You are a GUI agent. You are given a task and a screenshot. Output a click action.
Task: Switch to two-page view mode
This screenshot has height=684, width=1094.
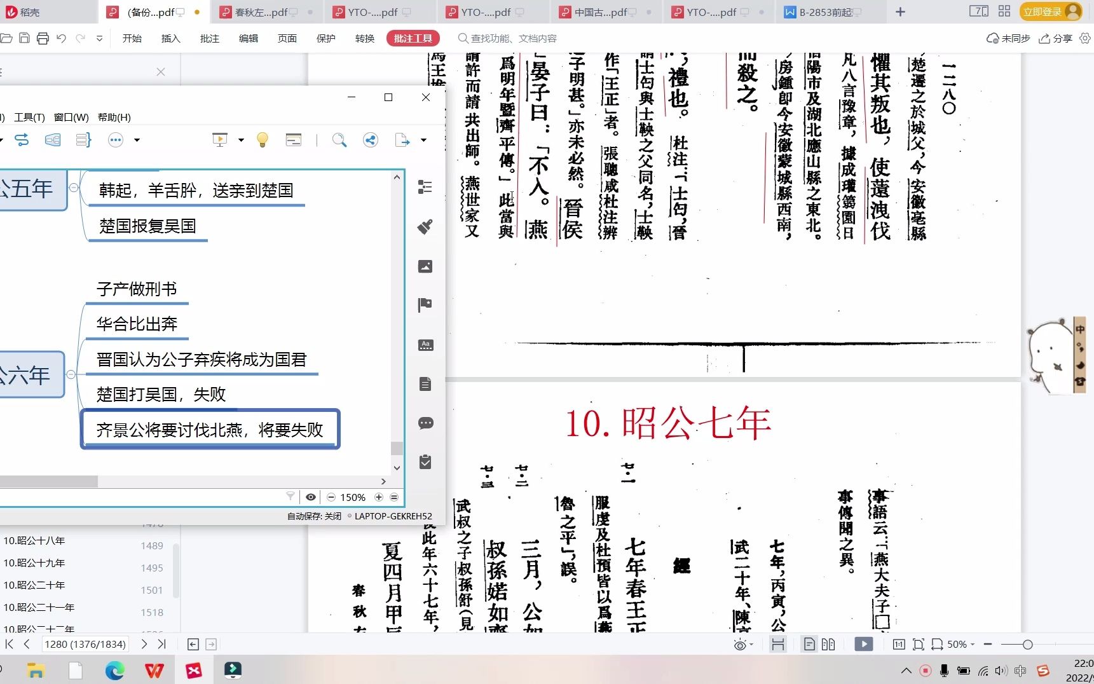point(828,645)
